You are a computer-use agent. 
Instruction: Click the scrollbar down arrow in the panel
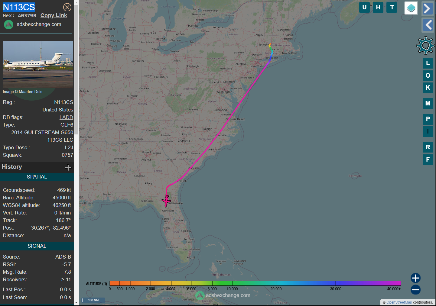(76, 302)
